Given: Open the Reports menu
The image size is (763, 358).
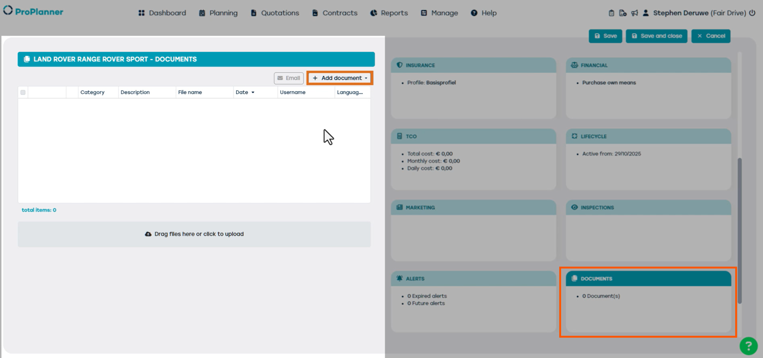Looking at the screenshot, I should (389, 13).
